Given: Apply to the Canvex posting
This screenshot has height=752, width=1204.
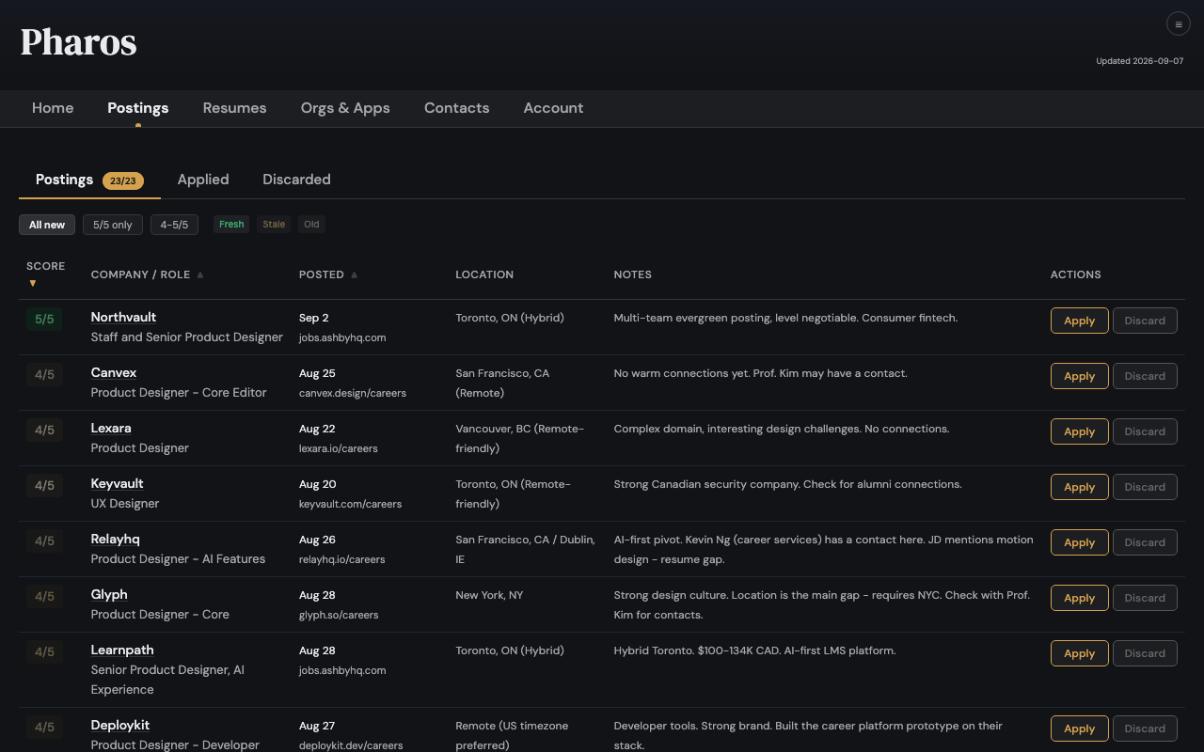Looking at the screenshot, I should point(1079,376).
